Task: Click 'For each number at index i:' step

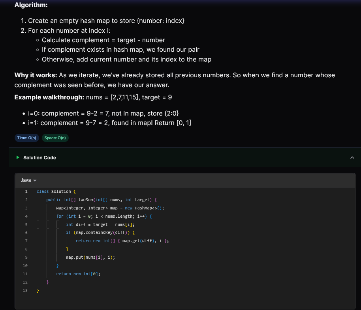Action: click(69, 31)
